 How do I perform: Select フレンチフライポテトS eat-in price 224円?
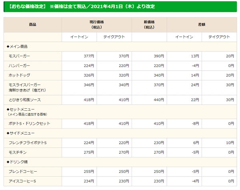click(x=89, y=143)
